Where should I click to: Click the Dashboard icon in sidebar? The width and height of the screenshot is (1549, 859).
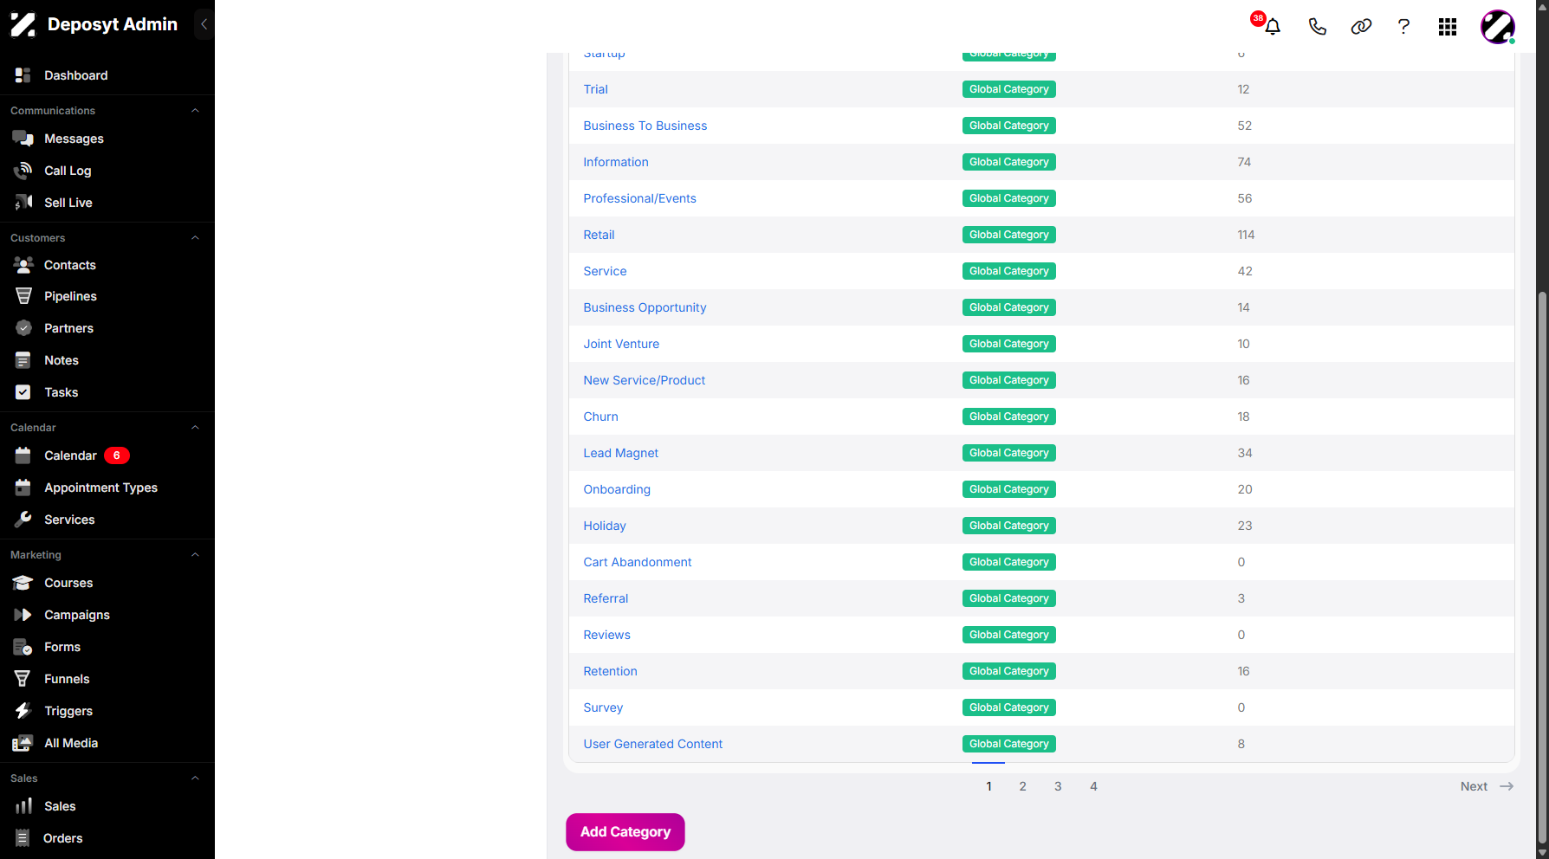pyautogui.click(x=23, y=75)
